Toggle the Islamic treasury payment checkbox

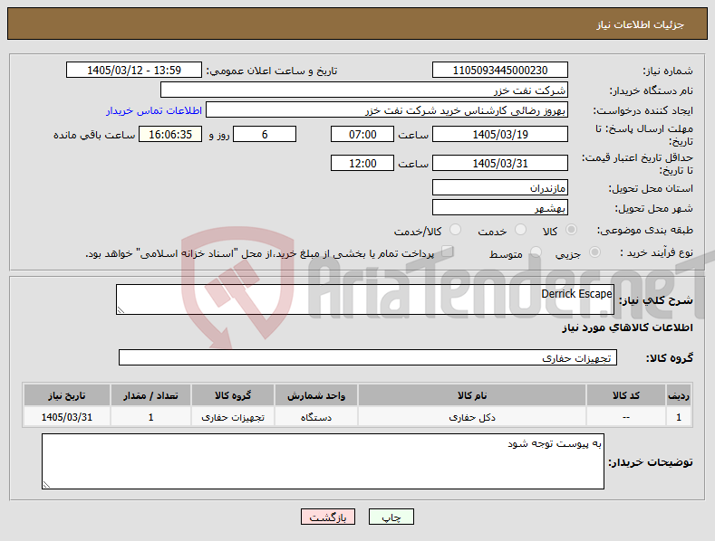[x=448, y=252]
